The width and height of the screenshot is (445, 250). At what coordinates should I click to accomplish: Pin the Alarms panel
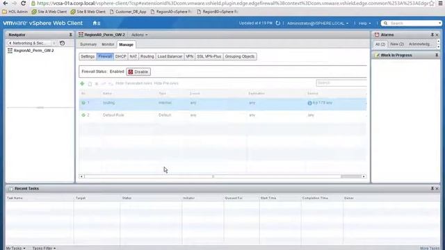(x=432, y=35)
